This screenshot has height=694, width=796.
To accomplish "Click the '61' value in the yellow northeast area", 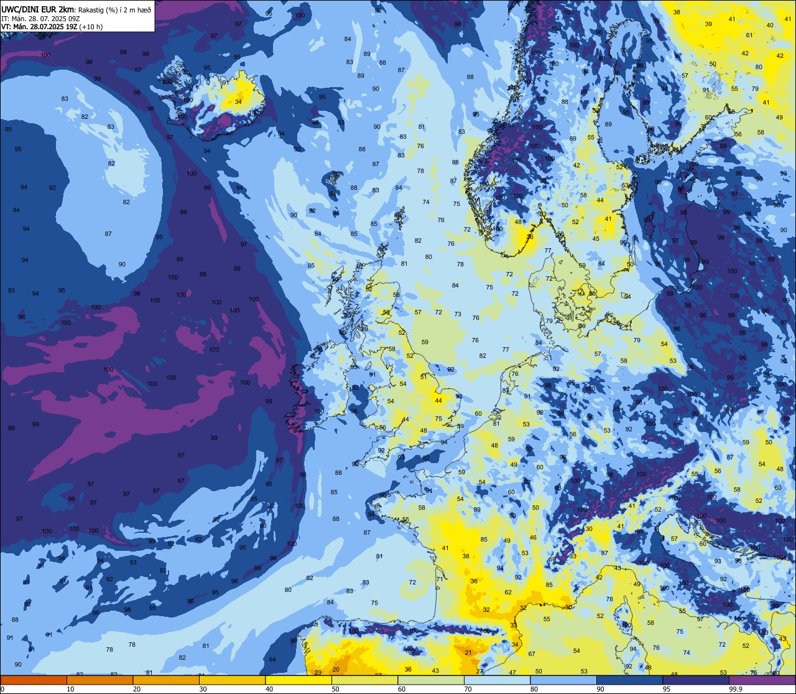I will click(749, 35).
